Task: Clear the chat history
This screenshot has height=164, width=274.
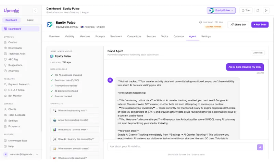Action: click(258, 53)
